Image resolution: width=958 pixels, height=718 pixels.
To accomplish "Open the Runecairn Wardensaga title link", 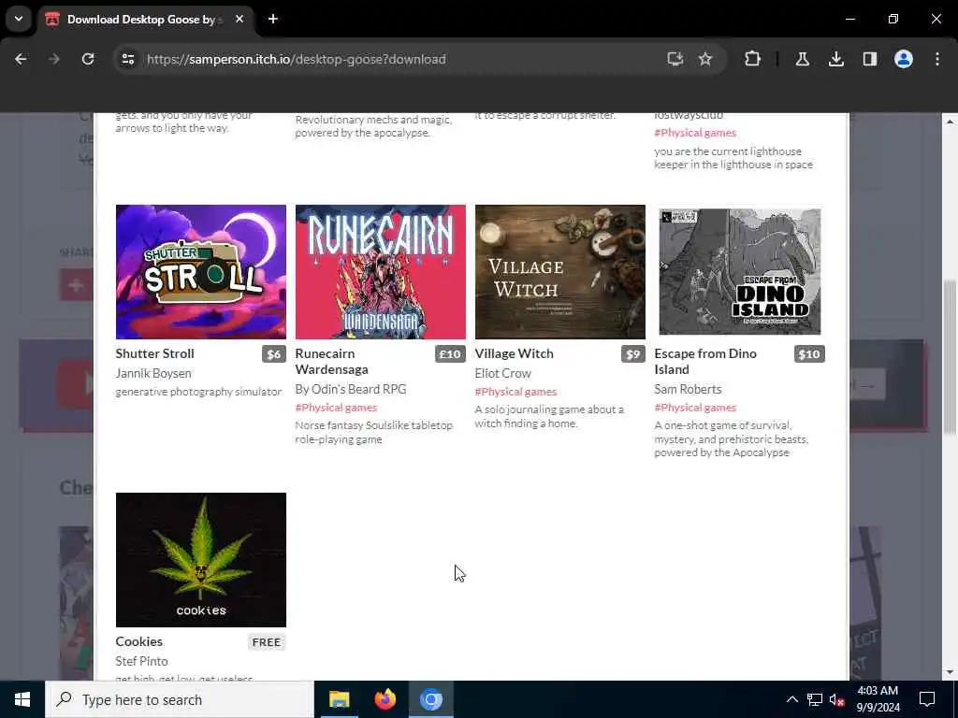I will pyautogui.click(x=332, y=362).
